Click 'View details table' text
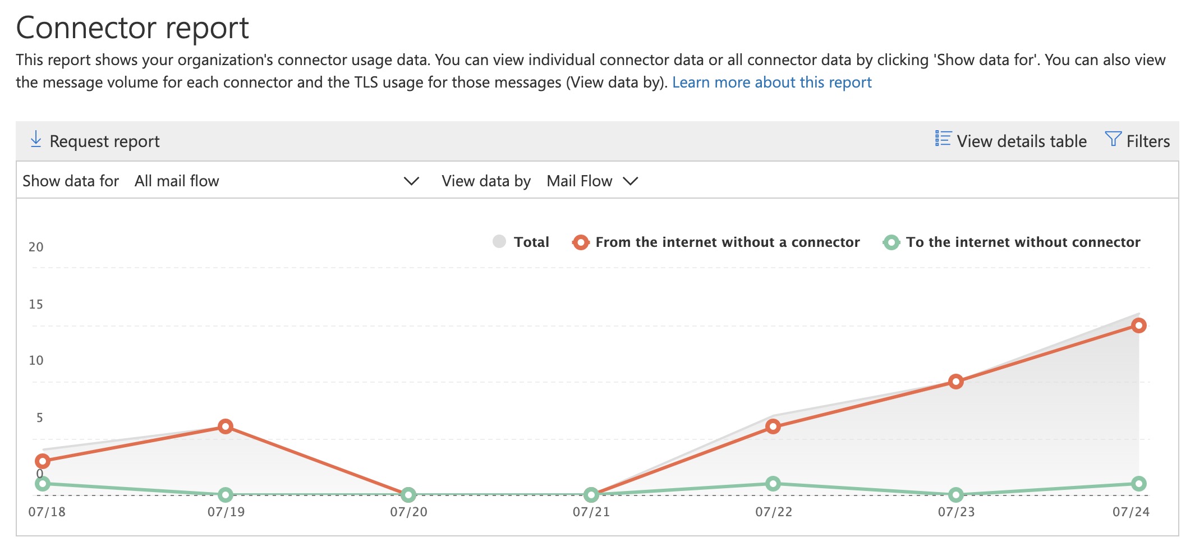This screenshot has height=560, width=1204. click(1021, 141)
